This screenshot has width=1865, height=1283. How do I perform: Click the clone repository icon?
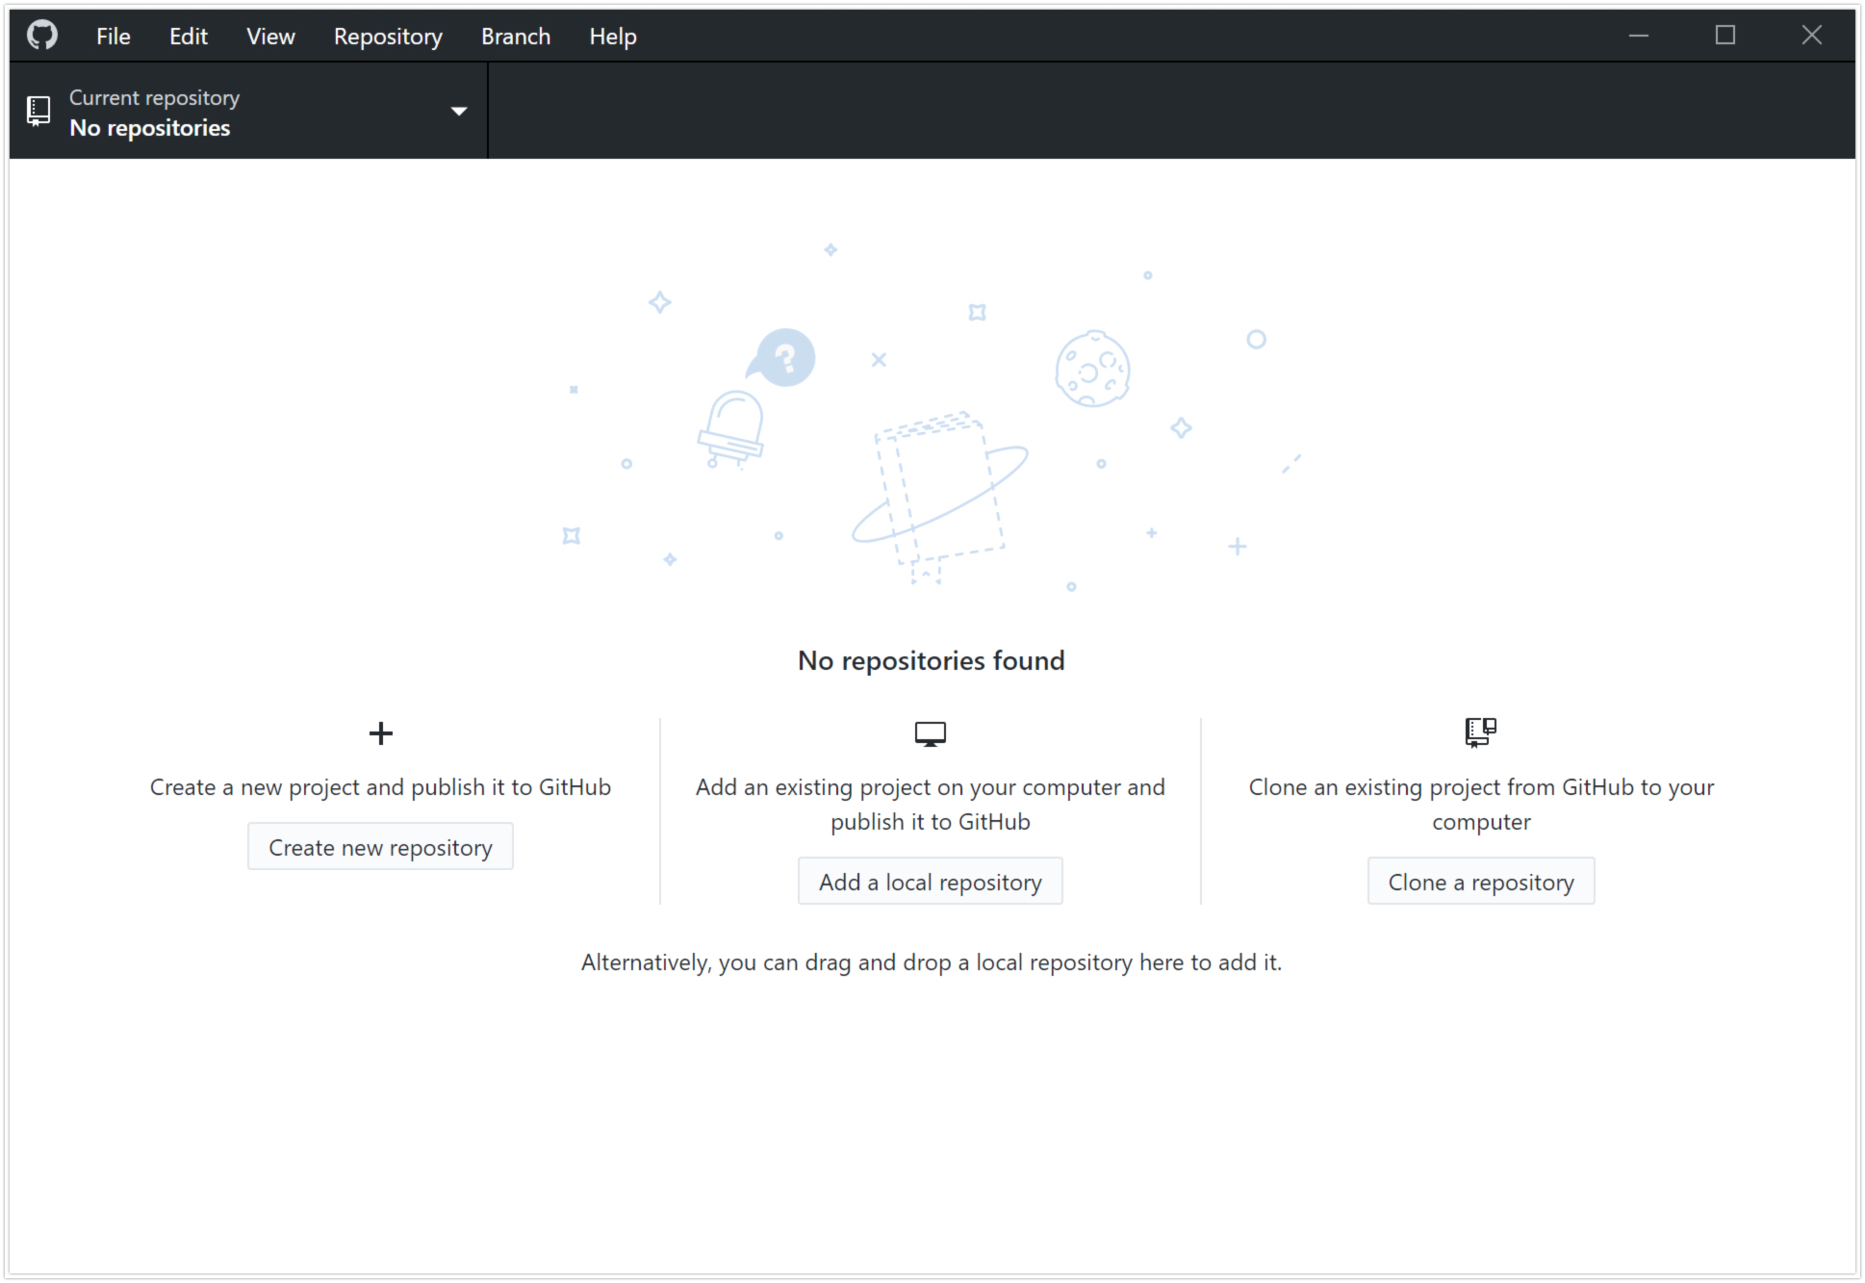1480,731
